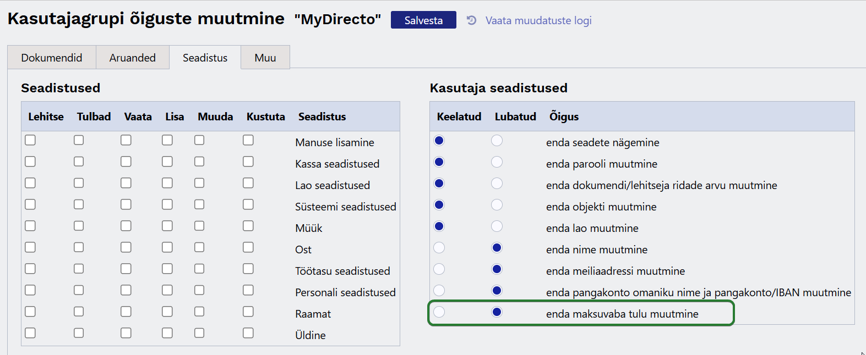
Task: Set Keelatud for enda nime muutmine
Action: tap(439, 248)
